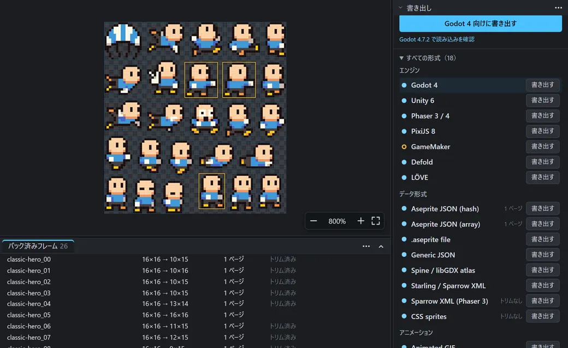This screenshot has height=348, width=568.
Task: Select the Defold format row
Action: pyautogui.click(x=480, y=162)
